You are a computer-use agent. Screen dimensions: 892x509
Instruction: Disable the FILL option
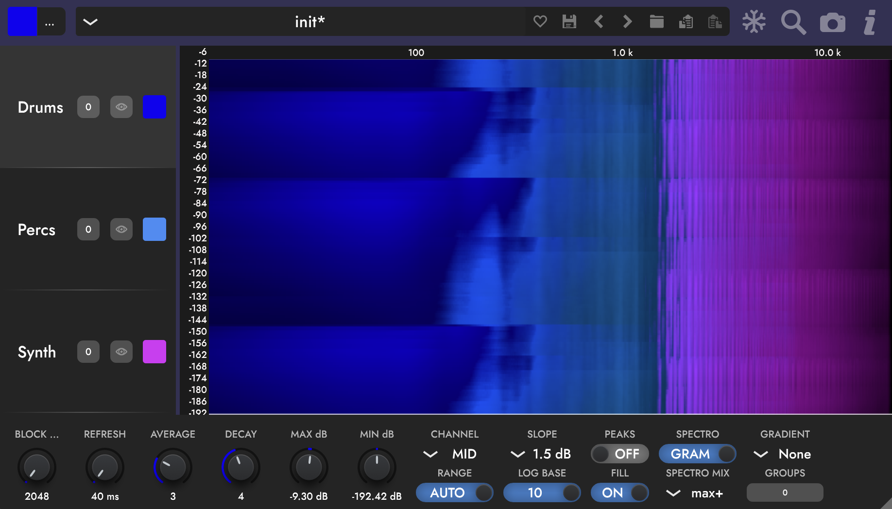pos(620,492)
